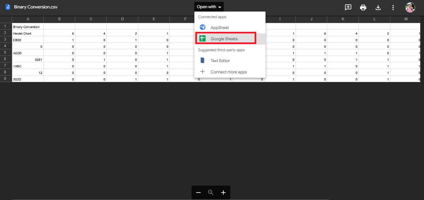Print the file using printer icon

point(363,7)
